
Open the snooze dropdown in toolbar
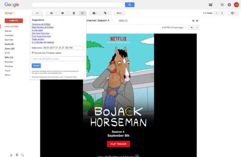point(83,13)
